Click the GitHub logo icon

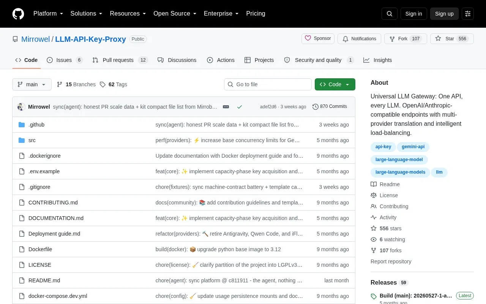[18, 14]
